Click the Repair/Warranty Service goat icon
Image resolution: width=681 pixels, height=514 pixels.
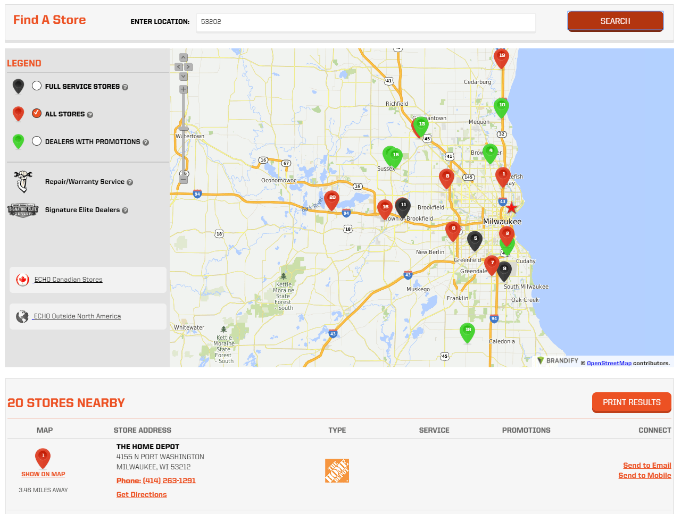(21, 181)
